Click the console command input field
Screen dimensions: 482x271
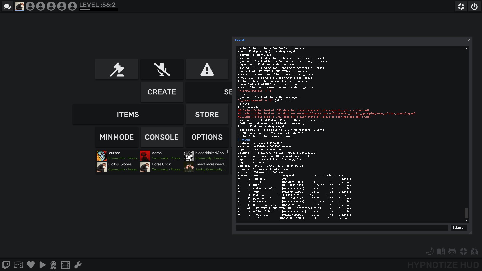click(x=342, y=228)
